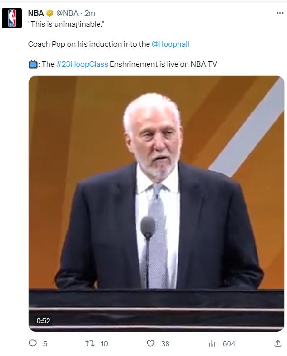Click the retweet count 10
This screenshot has height=356, width=287.
[x=104, y=344]
